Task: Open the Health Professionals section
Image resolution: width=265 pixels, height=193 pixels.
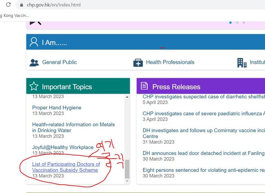Action: coord(170,62)
